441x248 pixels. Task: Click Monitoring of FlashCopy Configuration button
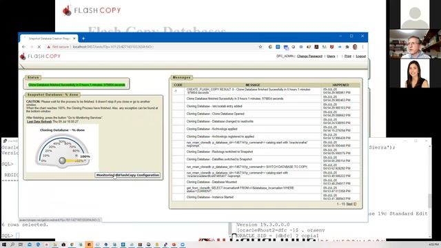click(127, 175)
